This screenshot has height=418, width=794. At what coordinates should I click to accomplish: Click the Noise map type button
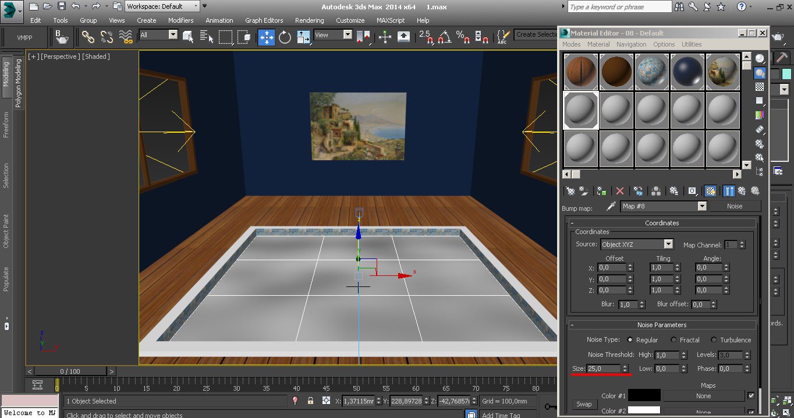(734, 206)
